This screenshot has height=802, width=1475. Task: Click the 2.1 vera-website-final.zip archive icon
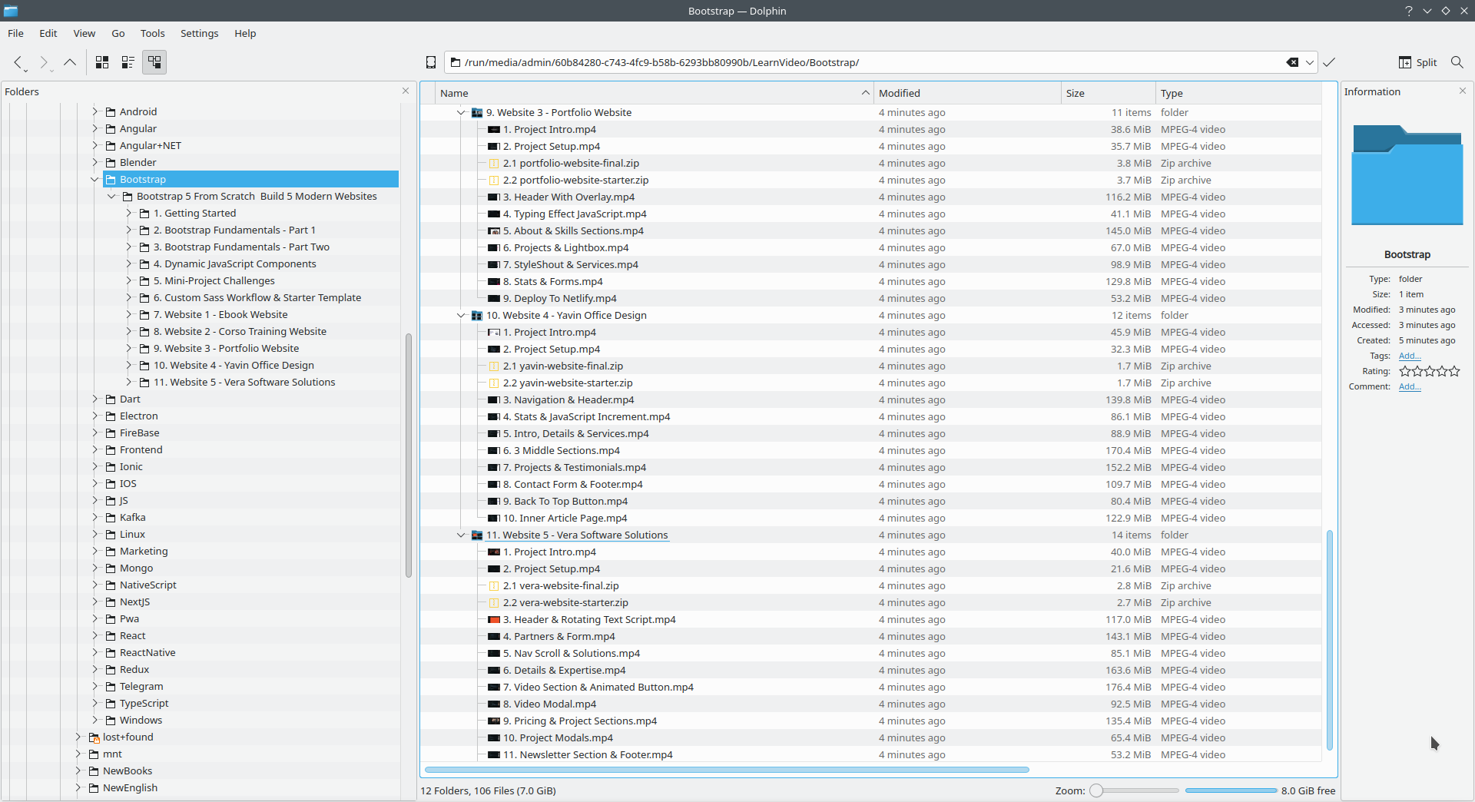click(494, 586)
